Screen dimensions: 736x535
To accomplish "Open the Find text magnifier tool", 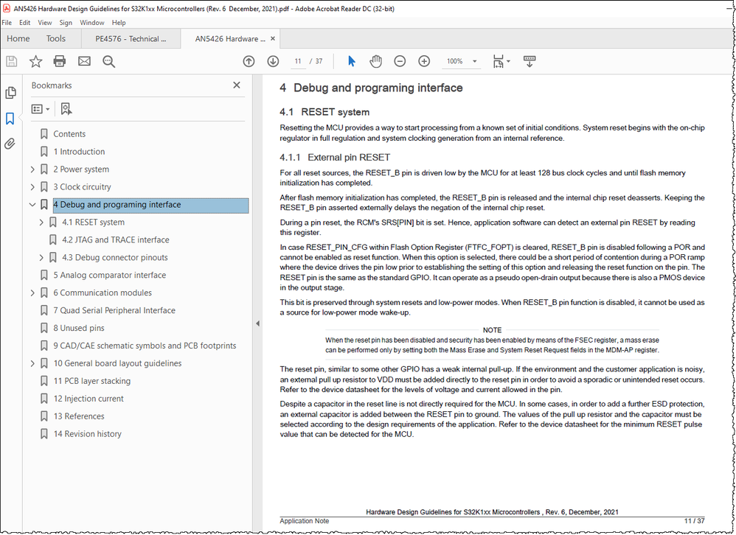I will click(x=109, y=61).
